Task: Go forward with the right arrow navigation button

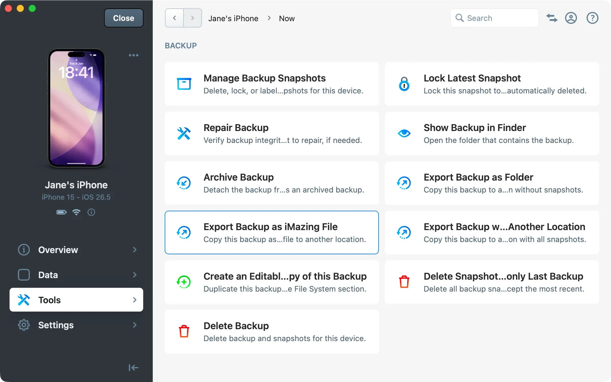Action: tap(192, 18)
